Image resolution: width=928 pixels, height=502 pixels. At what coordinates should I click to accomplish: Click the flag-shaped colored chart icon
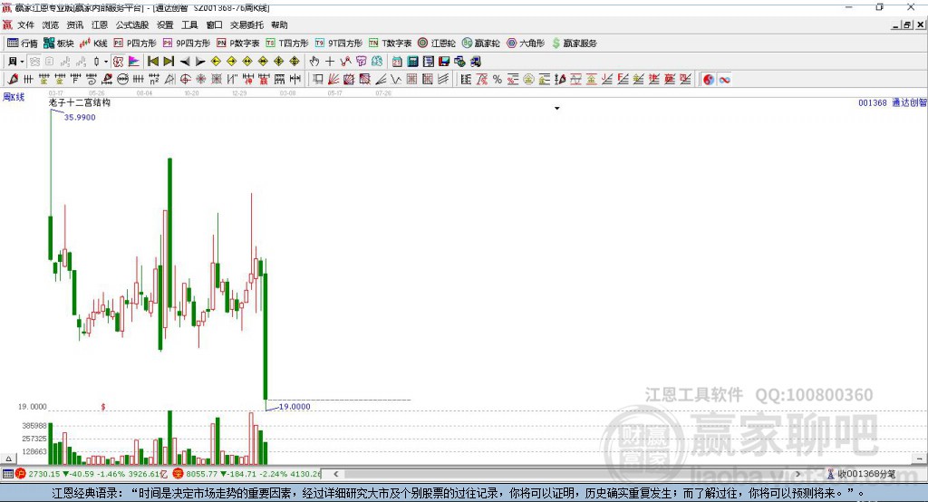pos(134,62)
